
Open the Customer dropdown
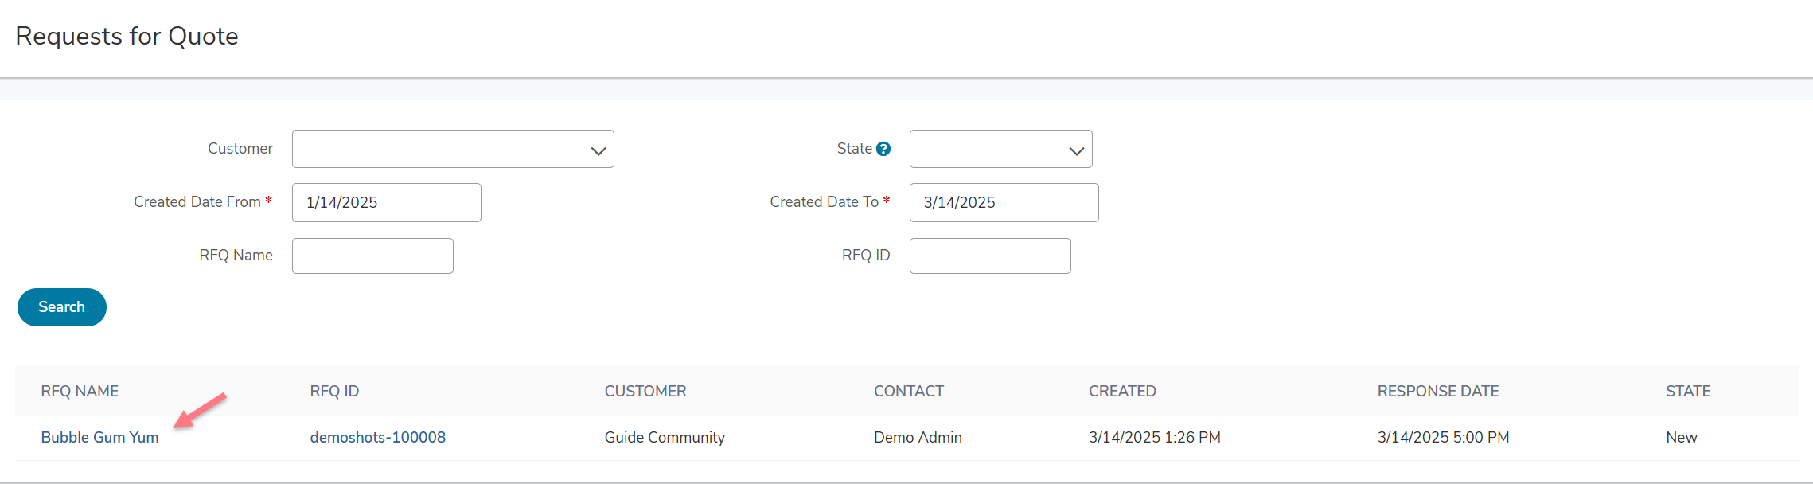click(x=453, y=149)
